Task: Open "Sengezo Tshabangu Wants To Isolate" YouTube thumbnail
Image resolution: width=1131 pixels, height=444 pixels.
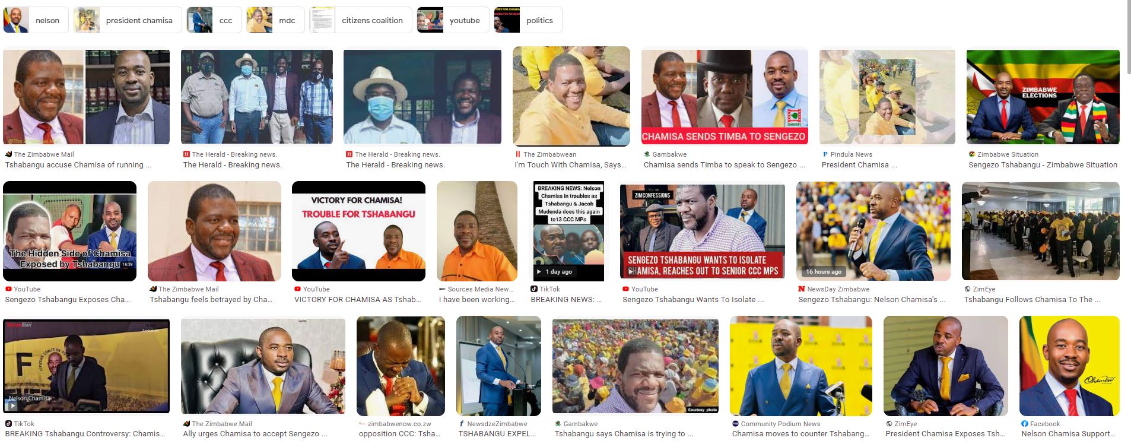Action: (x=703, y=231)
